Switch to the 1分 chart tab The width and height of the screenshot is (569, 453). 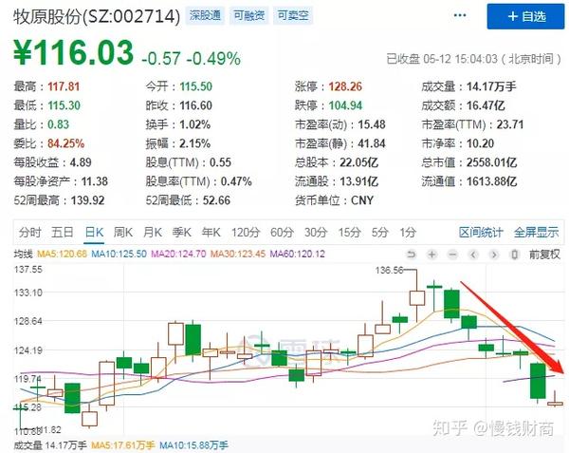(408, 232)
